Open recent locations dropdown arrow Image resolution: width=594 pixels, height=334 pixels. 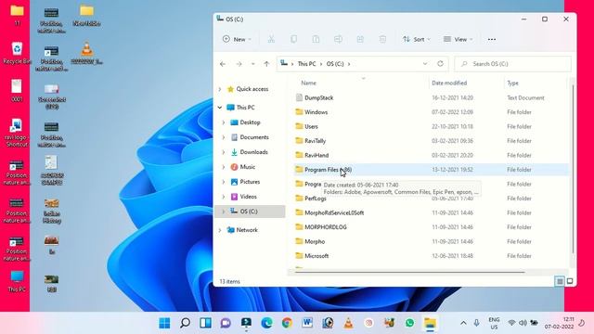tap(253, 64)
